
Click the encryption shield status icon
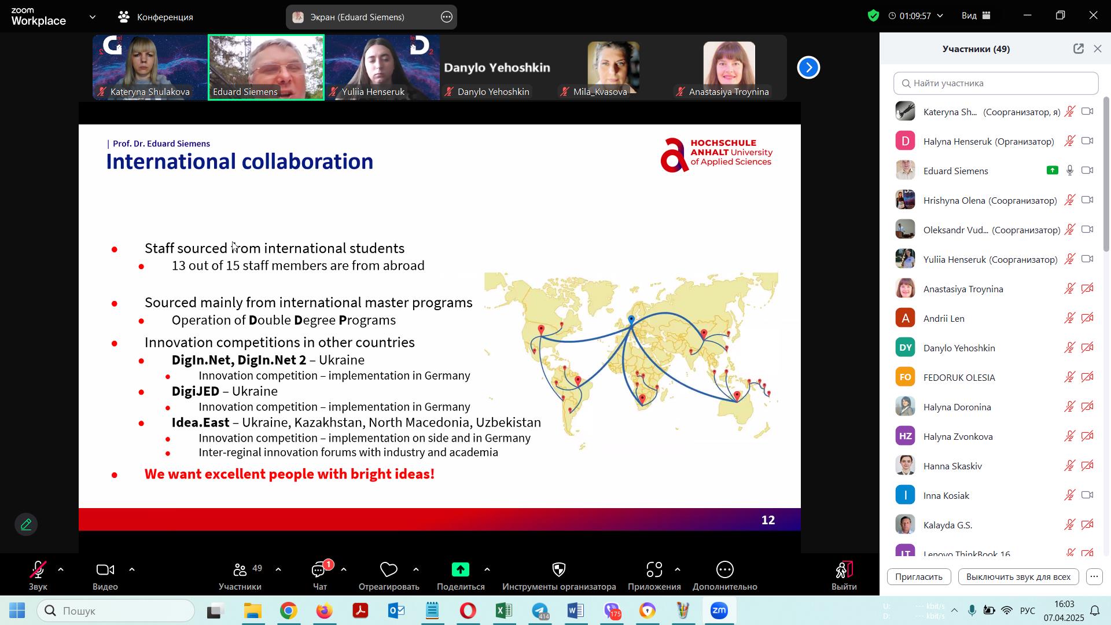(873, 16)
